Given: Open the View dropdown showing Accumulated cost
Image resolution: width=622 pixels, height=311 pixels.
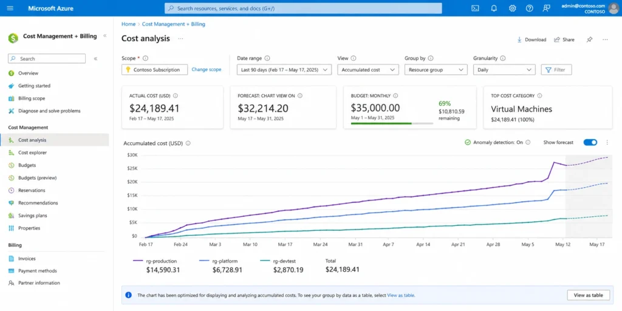Looking at the screenshot, I should (367, 70).
